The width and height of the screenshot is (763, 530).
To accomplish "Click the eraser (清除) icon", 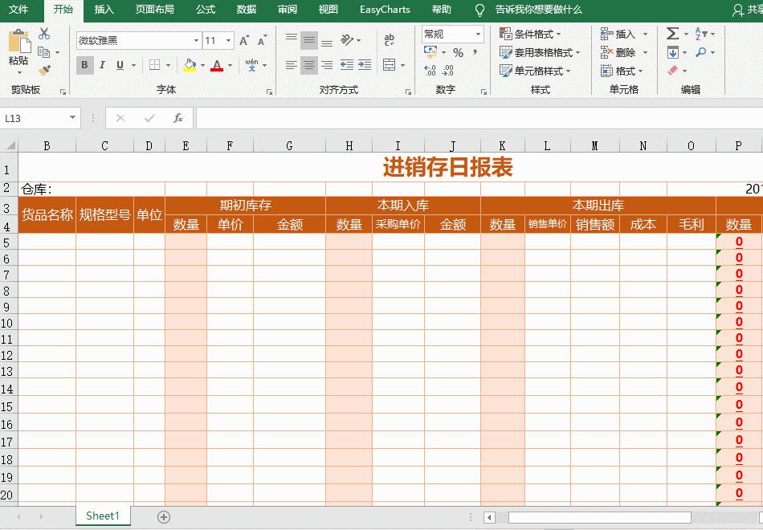I will click(x=672, y=70).
